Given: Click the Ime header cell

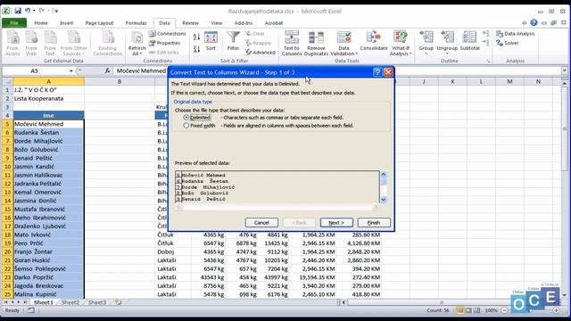Looking at the screenshot, I should pos(48,115).
